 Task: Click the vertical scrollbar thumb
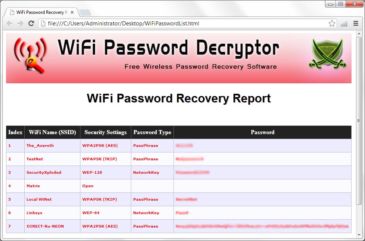click(x=359, y=120)
